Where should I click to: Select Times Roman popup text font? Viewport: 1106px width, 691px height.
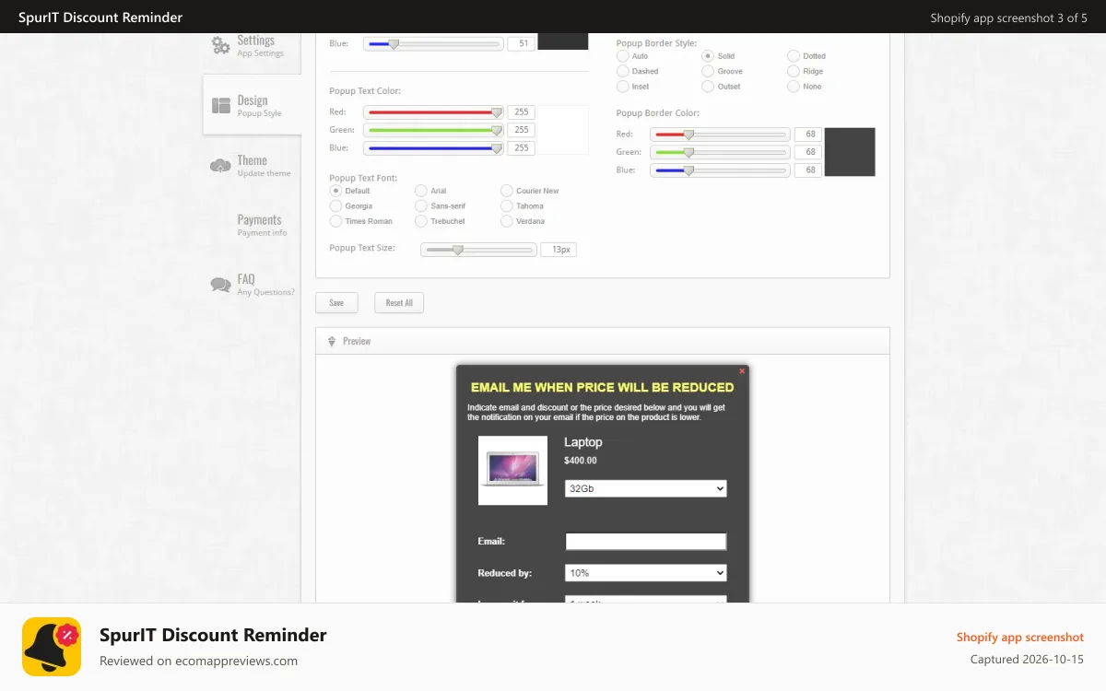click(336, 221)
